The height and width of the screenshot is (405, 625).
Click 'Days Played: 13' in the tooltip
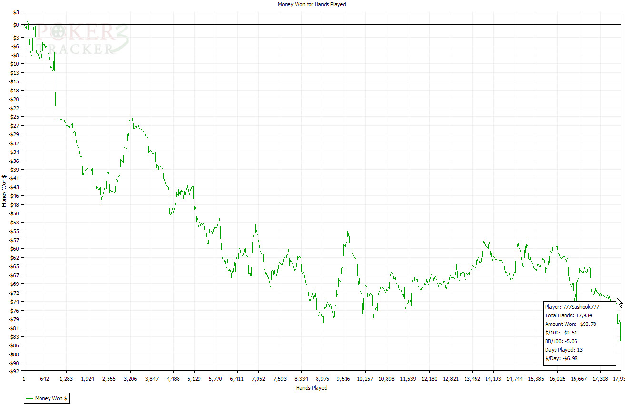click(x=564, y=350)
